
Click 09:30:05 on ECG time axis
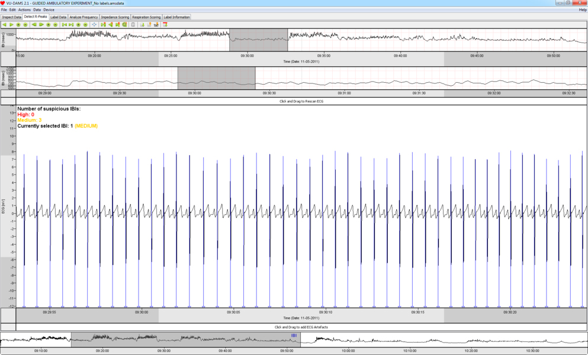tap(233, 312)
